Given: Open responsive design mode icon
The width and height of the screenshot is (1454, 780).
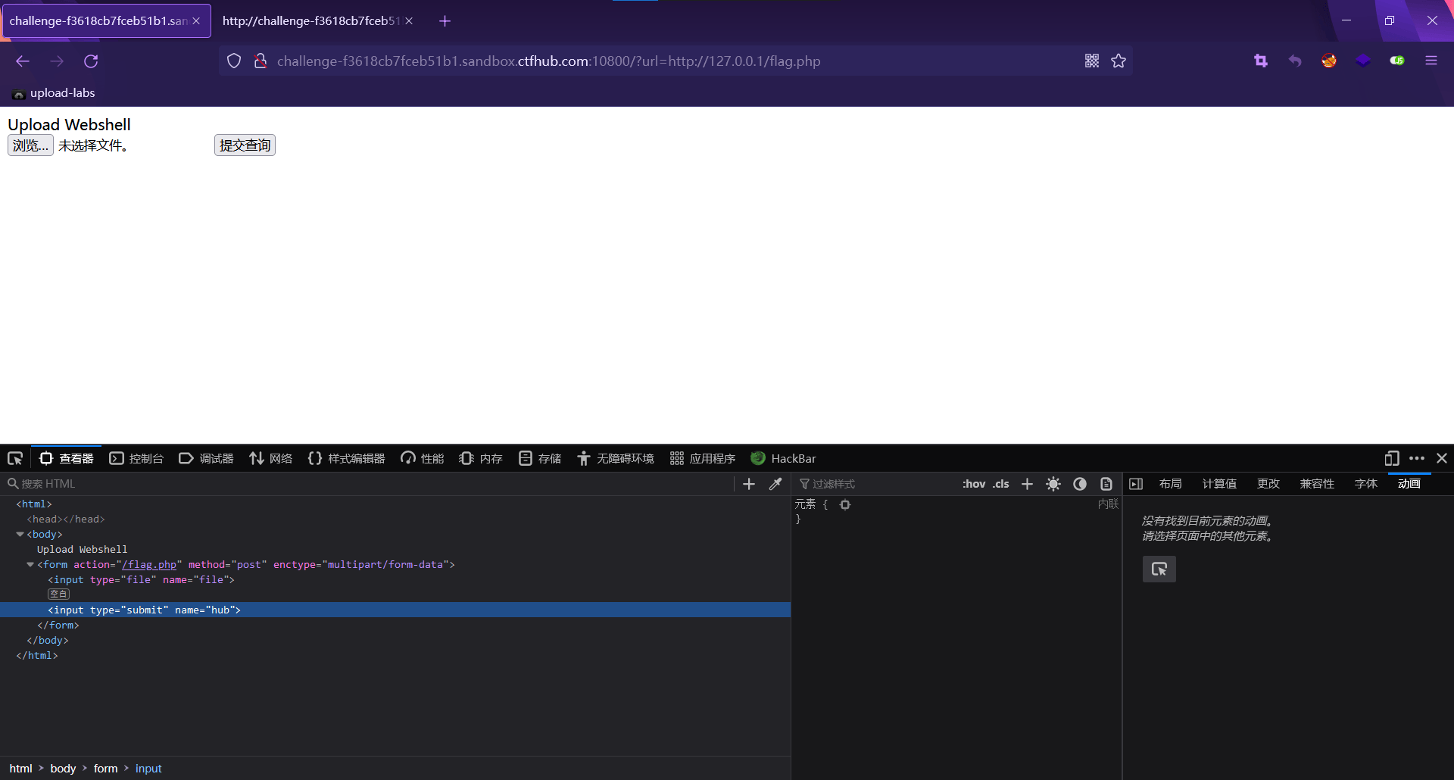Looking at the screenshot, I should point(1391,458).
